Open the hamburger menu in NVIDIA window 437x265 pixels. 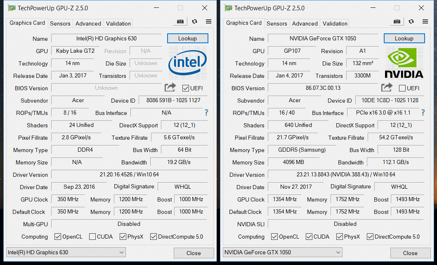point(425,21)
